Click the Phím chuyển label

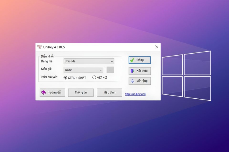[49, 77]
